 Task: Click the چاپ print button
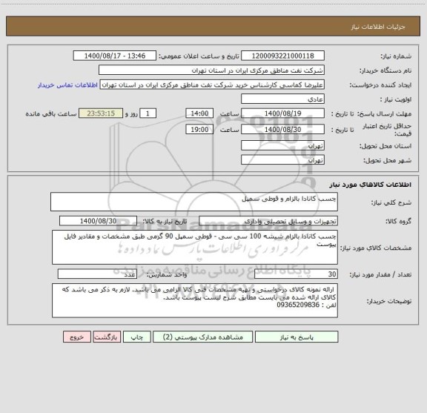click(136, 337)
